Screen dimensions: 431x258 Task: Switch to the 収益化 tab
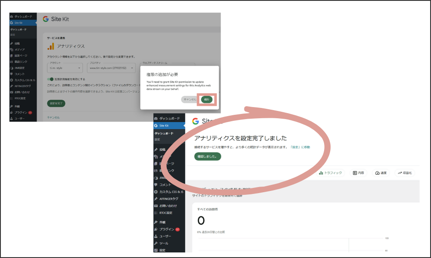click(x=405, y=173)
